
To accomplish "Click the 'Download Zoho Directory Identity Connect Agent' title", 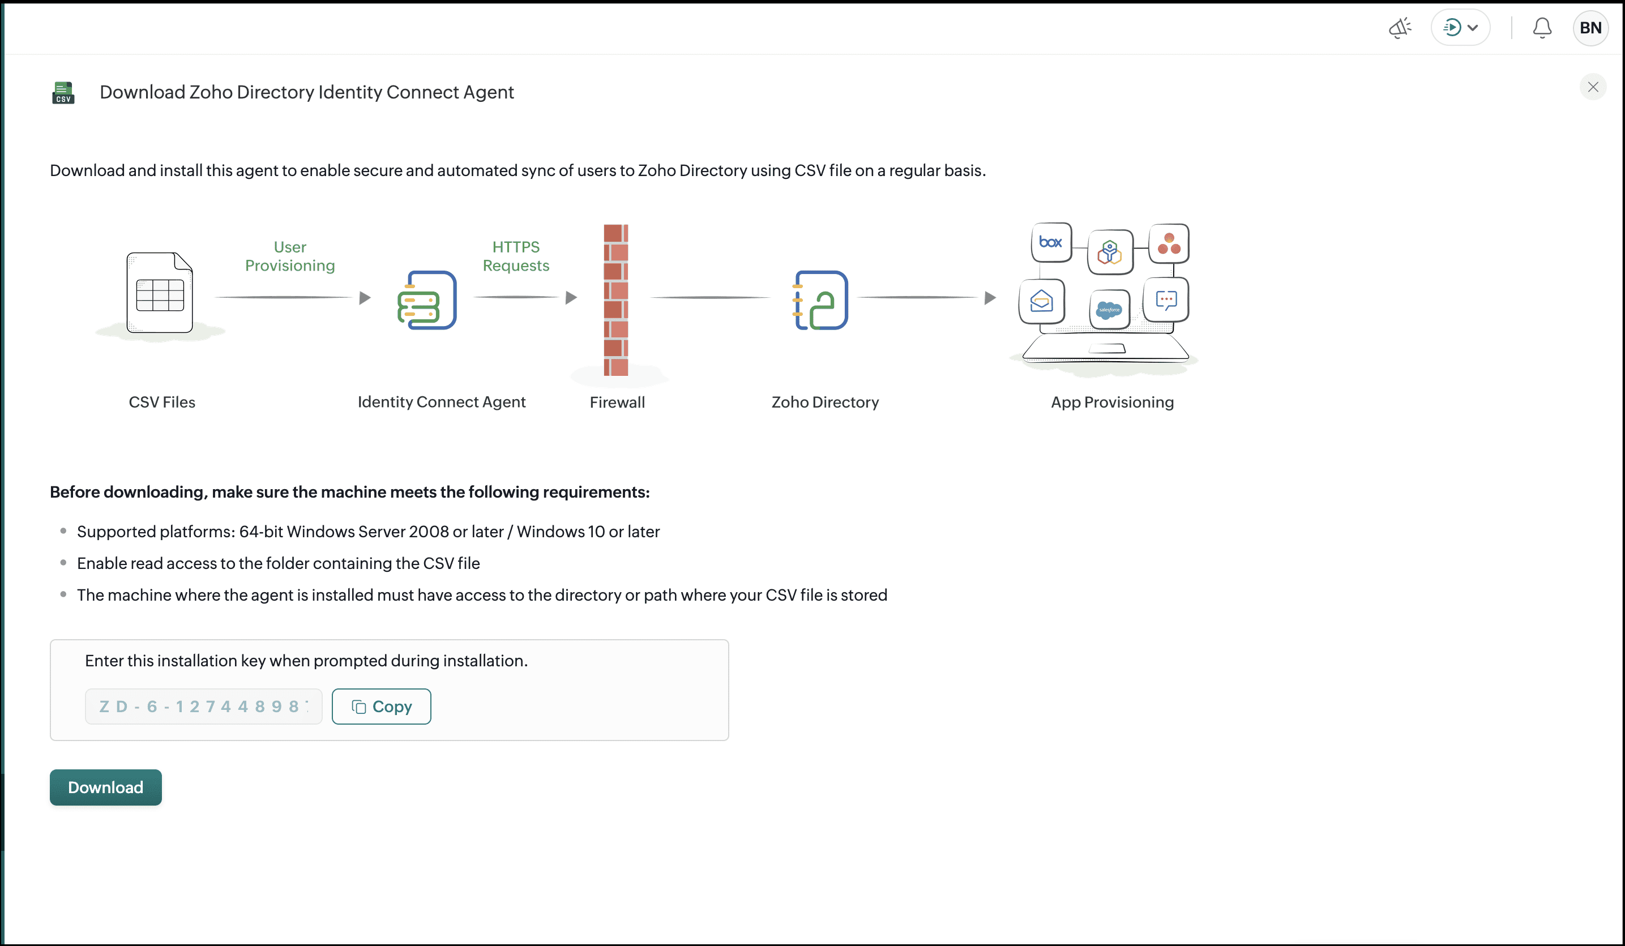I will (306, 92).
